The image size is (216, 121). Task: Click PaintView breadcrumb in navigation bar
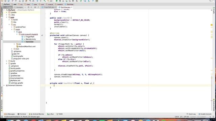coord(69,4)
